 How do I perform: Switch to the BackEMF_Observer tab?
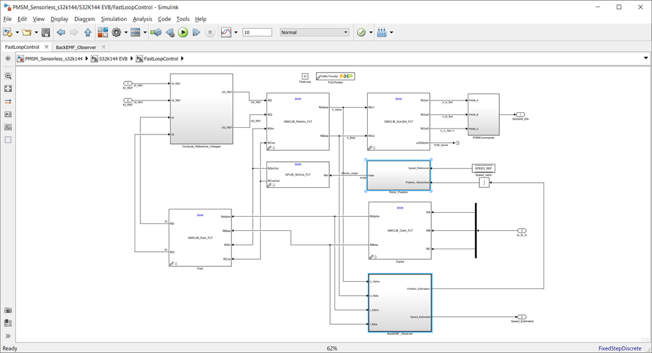coord(76,47)
